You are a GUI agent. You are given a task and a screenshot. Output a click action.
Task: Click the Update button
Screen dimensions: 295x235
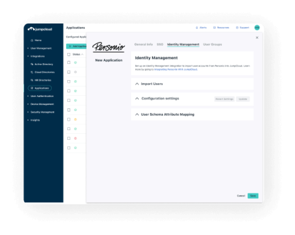(243, 99)
